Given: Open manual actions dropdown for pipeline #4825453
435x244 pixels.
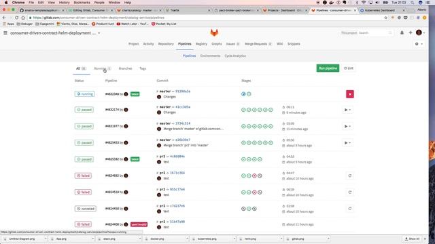Looking at the screenshot, I should (x=347, y=143).
